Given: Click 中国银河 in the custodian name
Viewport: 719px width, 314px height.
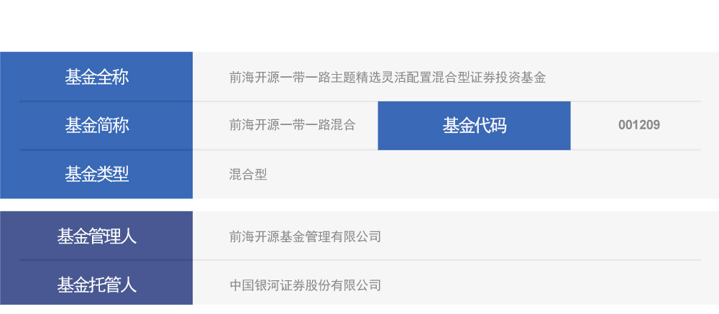Looking at the screenshot, I should 255,285.
